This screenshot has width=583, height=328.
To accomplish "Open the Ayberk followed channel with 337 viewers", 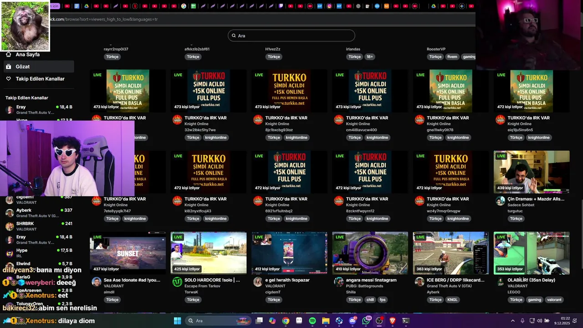I will click(x=39, y=213).
